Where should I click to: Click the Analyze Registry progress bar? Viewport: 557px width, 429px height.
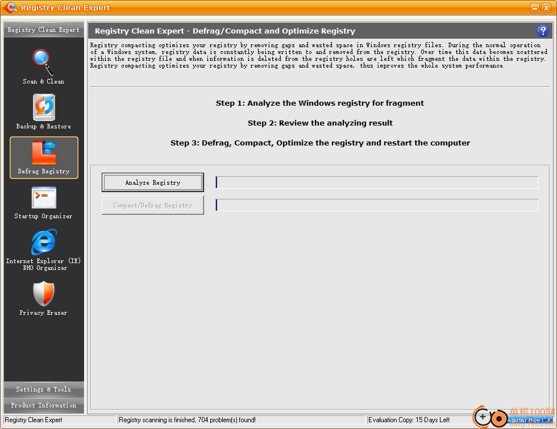pyautogui.click(x=377, y=182)
